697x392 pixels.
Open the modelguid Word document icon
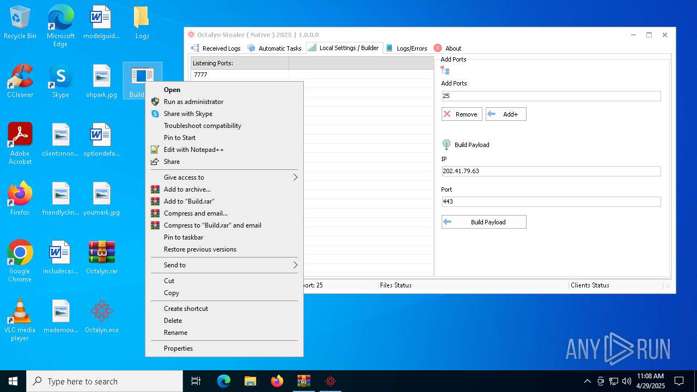(x=101, y=23)
